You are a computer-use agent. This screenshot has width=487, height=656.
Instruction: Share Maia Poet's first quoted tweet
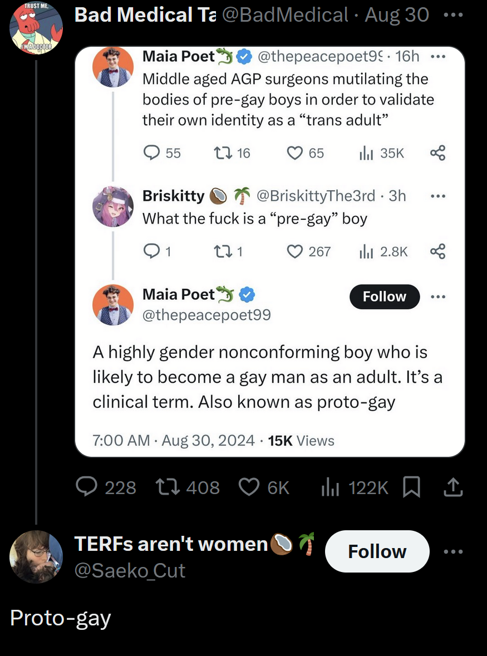(438, 153)
